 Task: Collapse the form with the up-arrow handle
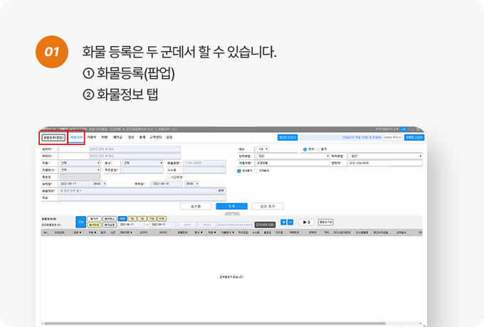(232, 213)
